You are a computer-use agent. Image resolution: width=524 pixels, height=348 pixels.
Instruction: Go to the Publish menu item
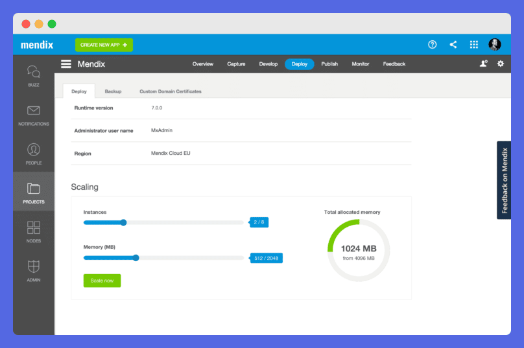(329, 64)
